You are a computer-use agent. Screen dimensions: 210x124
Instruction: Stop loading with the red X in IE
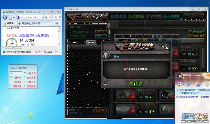[x=50, y=17]
